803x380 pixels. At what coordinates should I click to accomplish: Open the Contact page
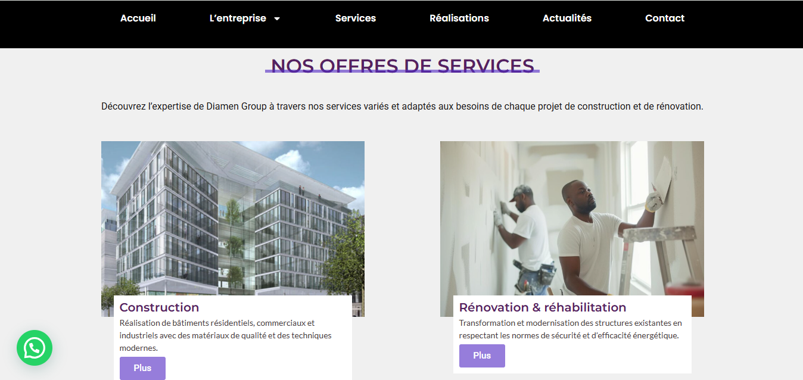(x=665, y=18)
